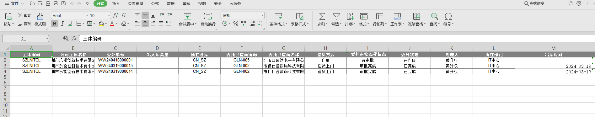Click the distributed alignment icon
This screenshot has width=595, height=117.
click(x=169, y=24)
